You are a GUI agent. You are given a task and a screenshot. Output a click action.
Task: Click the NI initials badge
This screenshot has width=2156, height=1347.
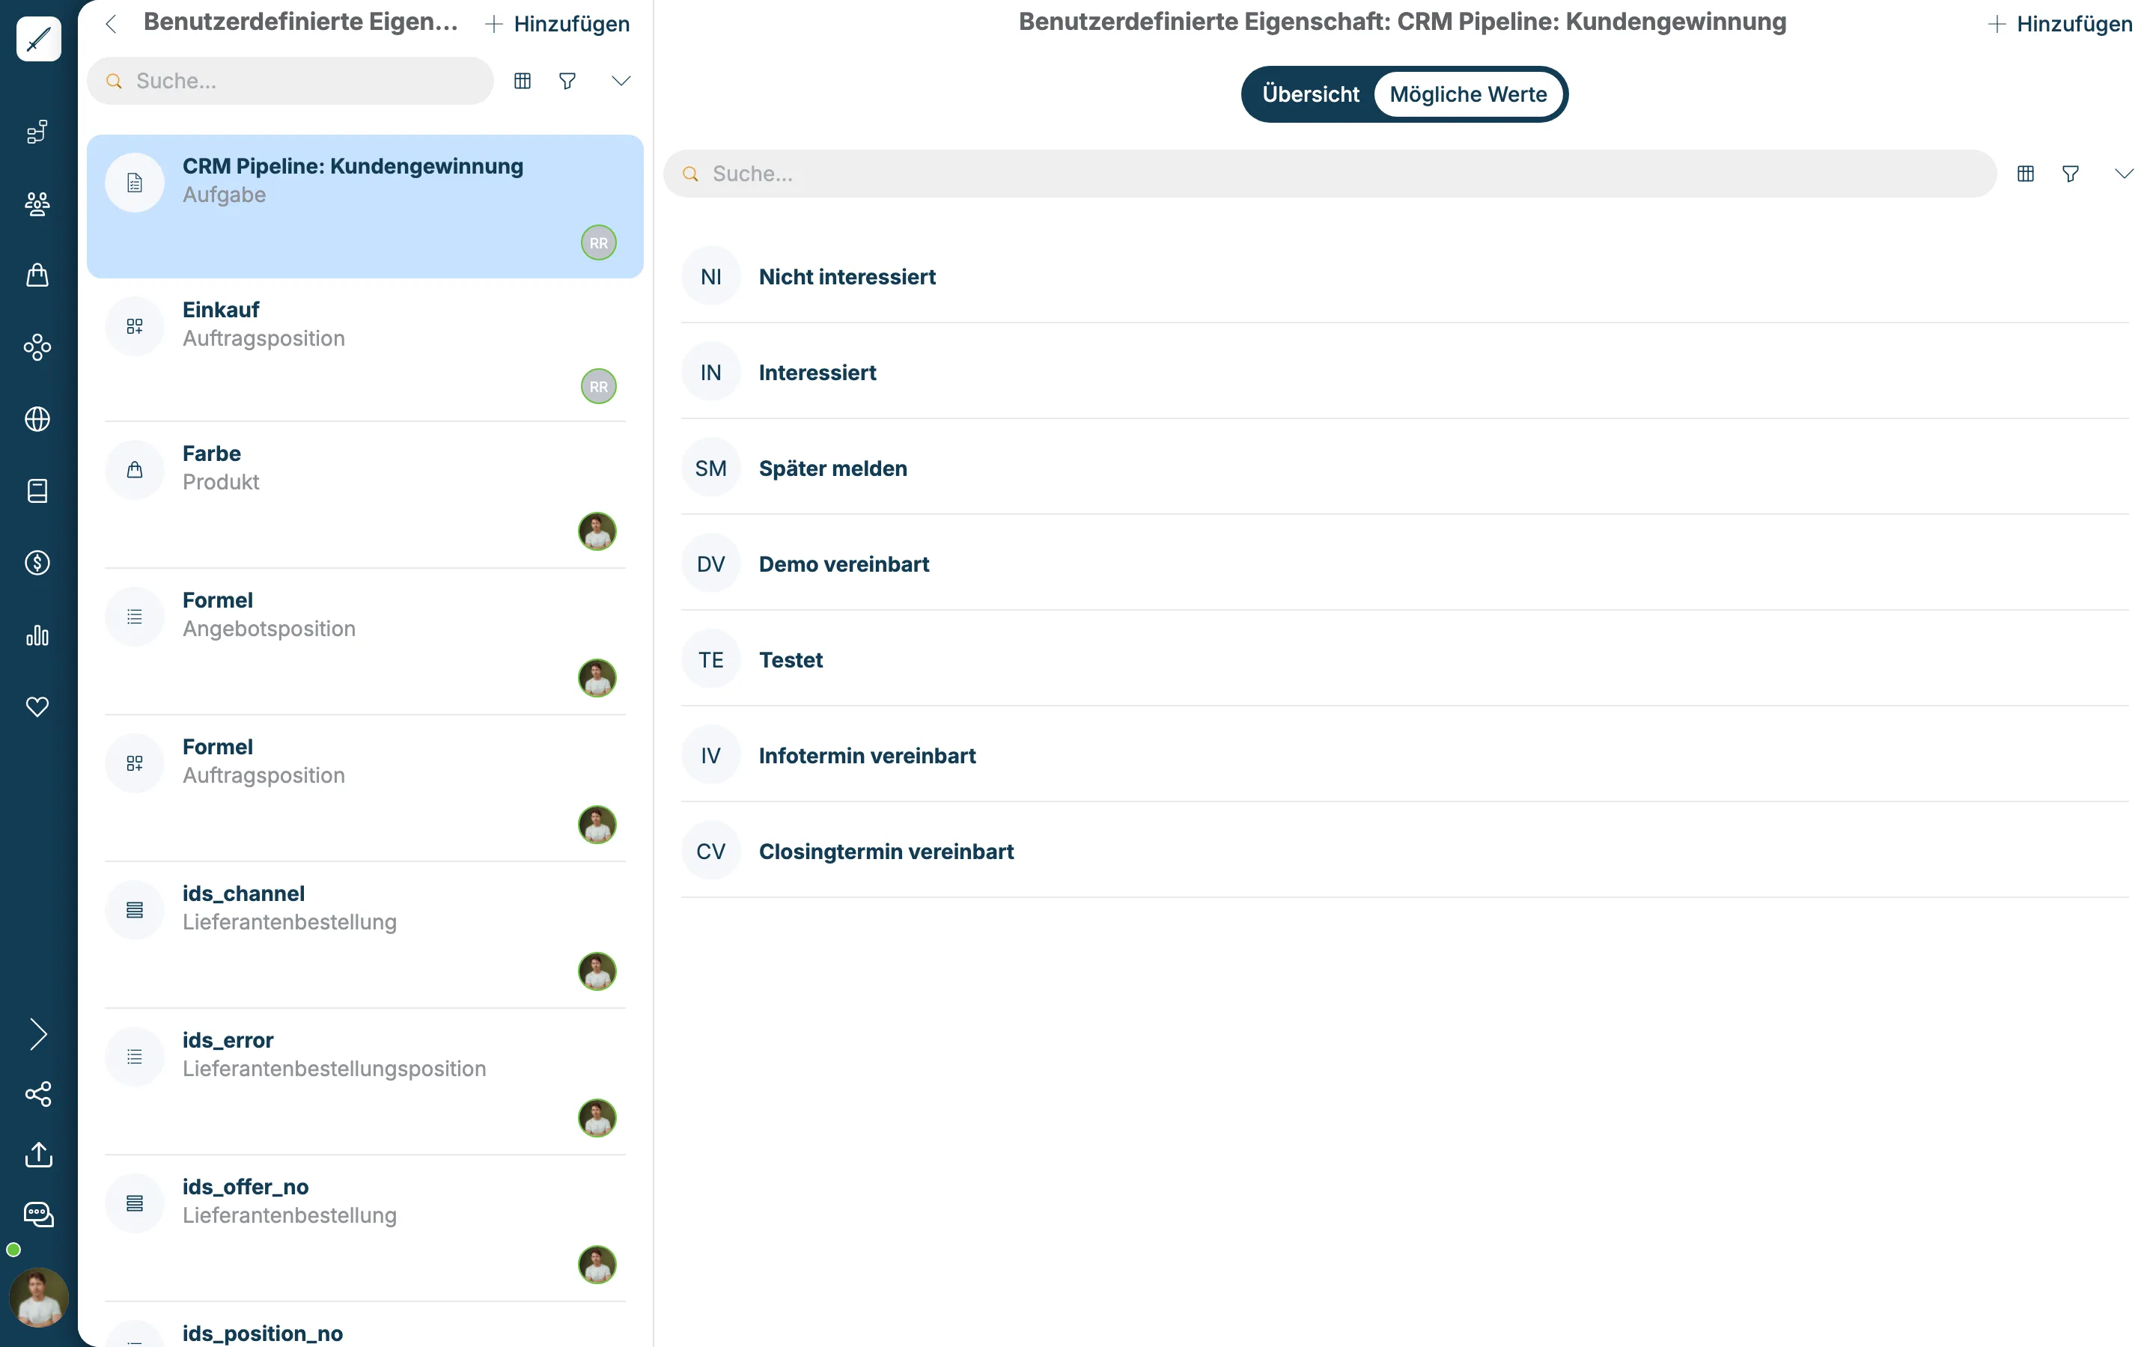click(x=711, y=276)
